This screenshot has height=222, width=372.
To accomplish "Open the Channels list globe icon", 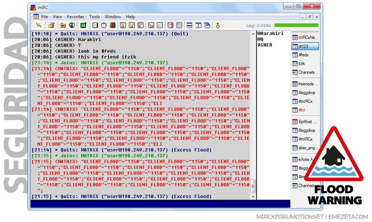I will (x=72, y=25).
